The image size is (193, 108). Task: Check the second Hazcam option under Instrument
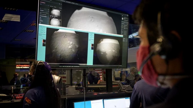[x=40, y=14]
